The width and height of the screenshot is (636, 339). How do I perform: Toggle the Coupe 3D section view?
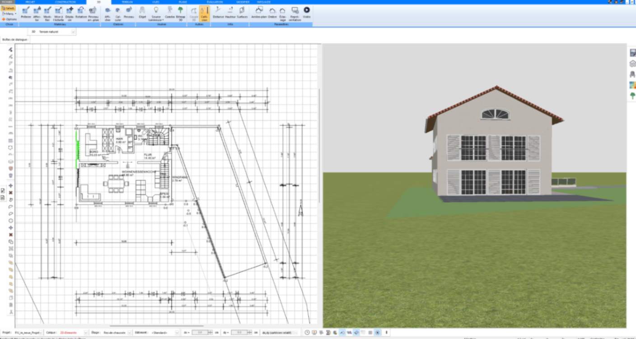[193, 14]
